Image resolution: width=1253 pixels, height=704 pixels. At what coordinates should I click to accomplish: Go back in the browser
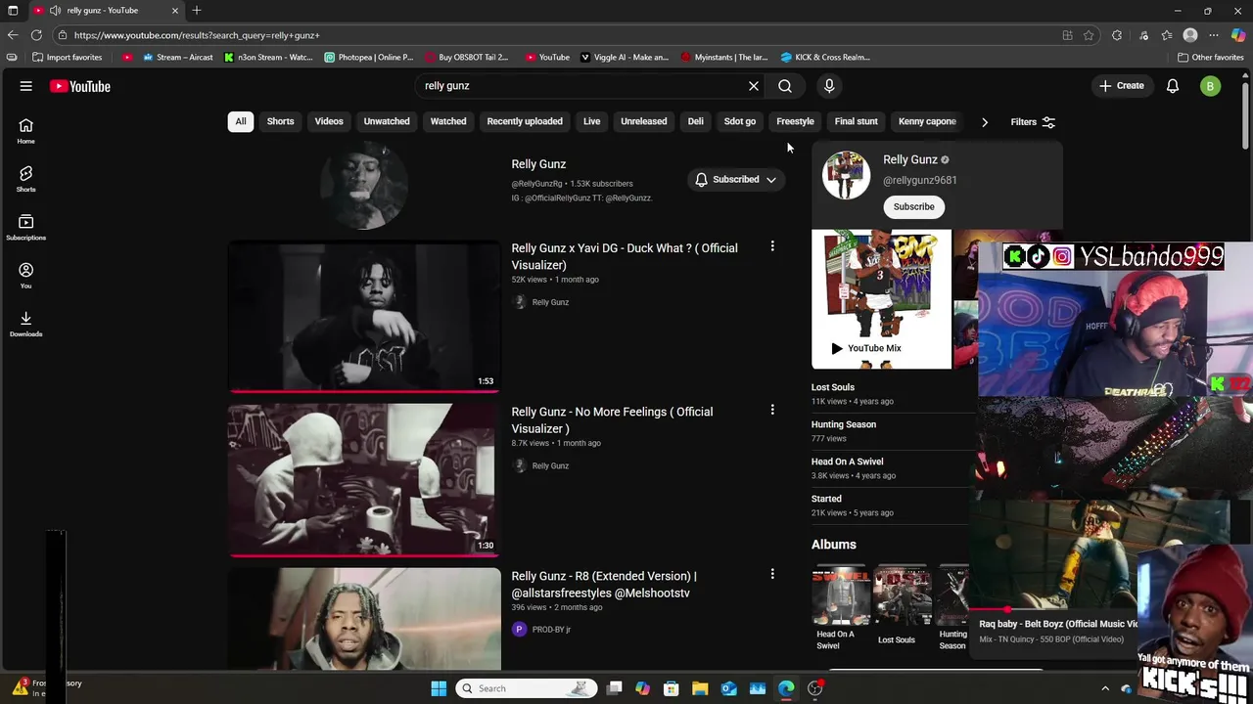click(x=13, y=35)
